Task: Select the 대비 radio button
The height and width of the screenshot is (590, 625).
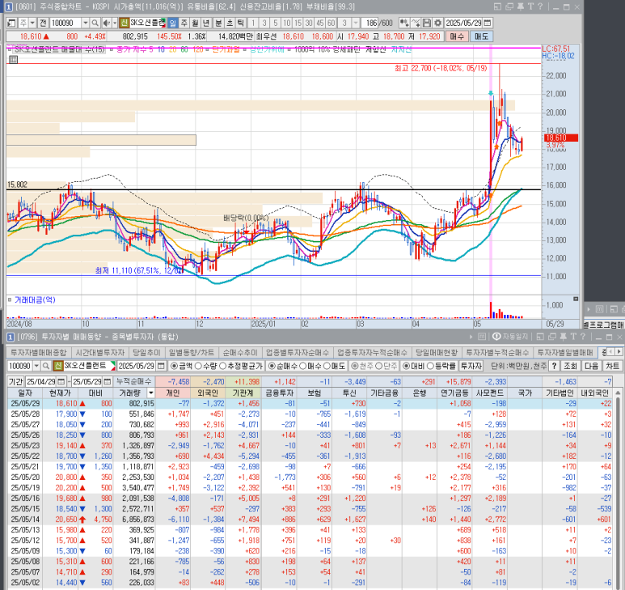Action: 405,366
